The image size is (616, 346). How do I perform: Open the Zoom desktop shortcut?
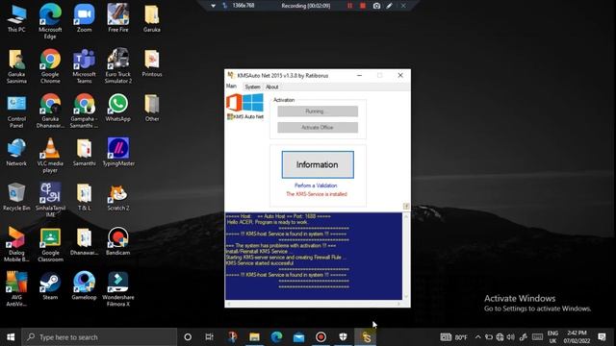click(84, 18)
